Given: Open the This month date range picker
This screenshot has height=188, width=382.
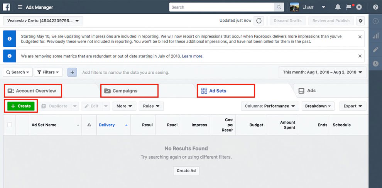Looking at the screenshot, I should pyautogui.click(x=322, y=72).
